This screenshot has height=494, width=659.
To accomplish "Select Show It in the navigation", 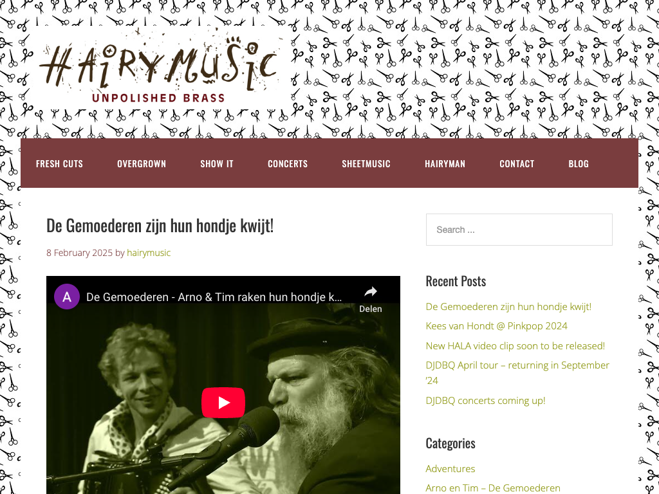I will pos(217,164).
